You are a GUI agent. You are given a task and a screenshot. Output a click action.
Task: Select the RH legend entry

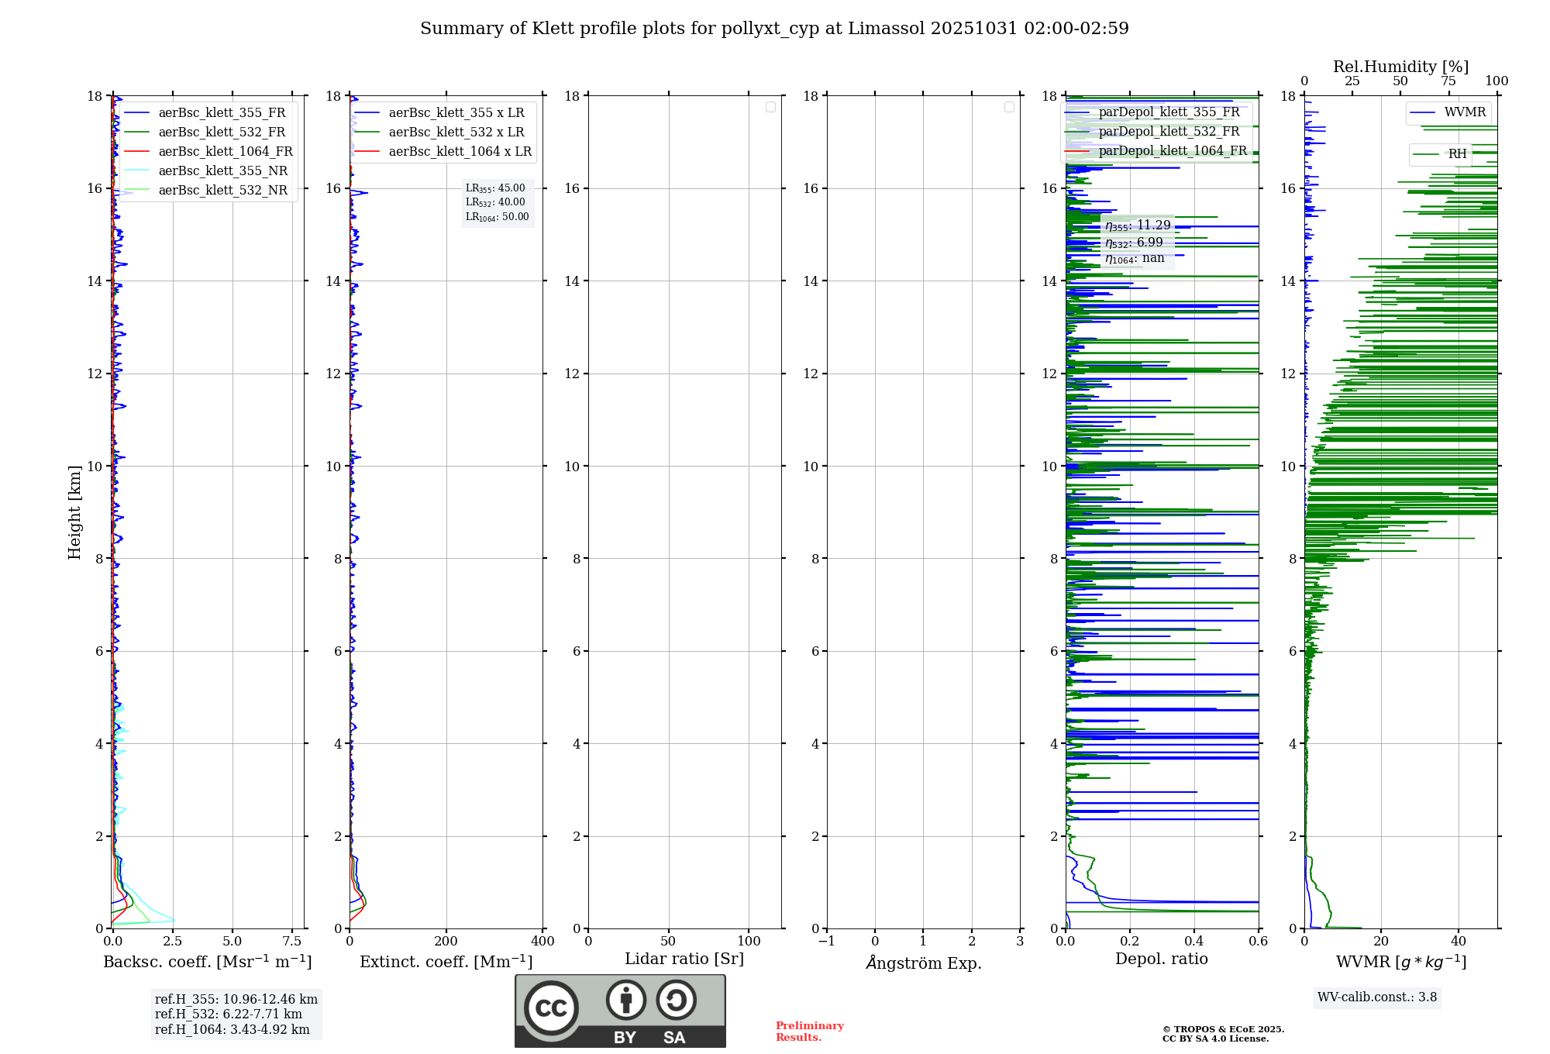(1456, 154)
